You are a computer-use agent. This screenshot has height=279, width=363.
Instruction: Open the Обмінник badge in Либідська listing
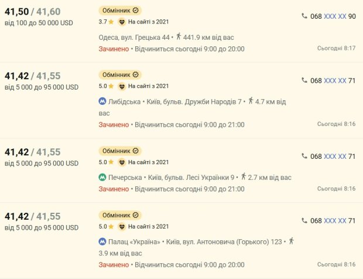(120, 74)
